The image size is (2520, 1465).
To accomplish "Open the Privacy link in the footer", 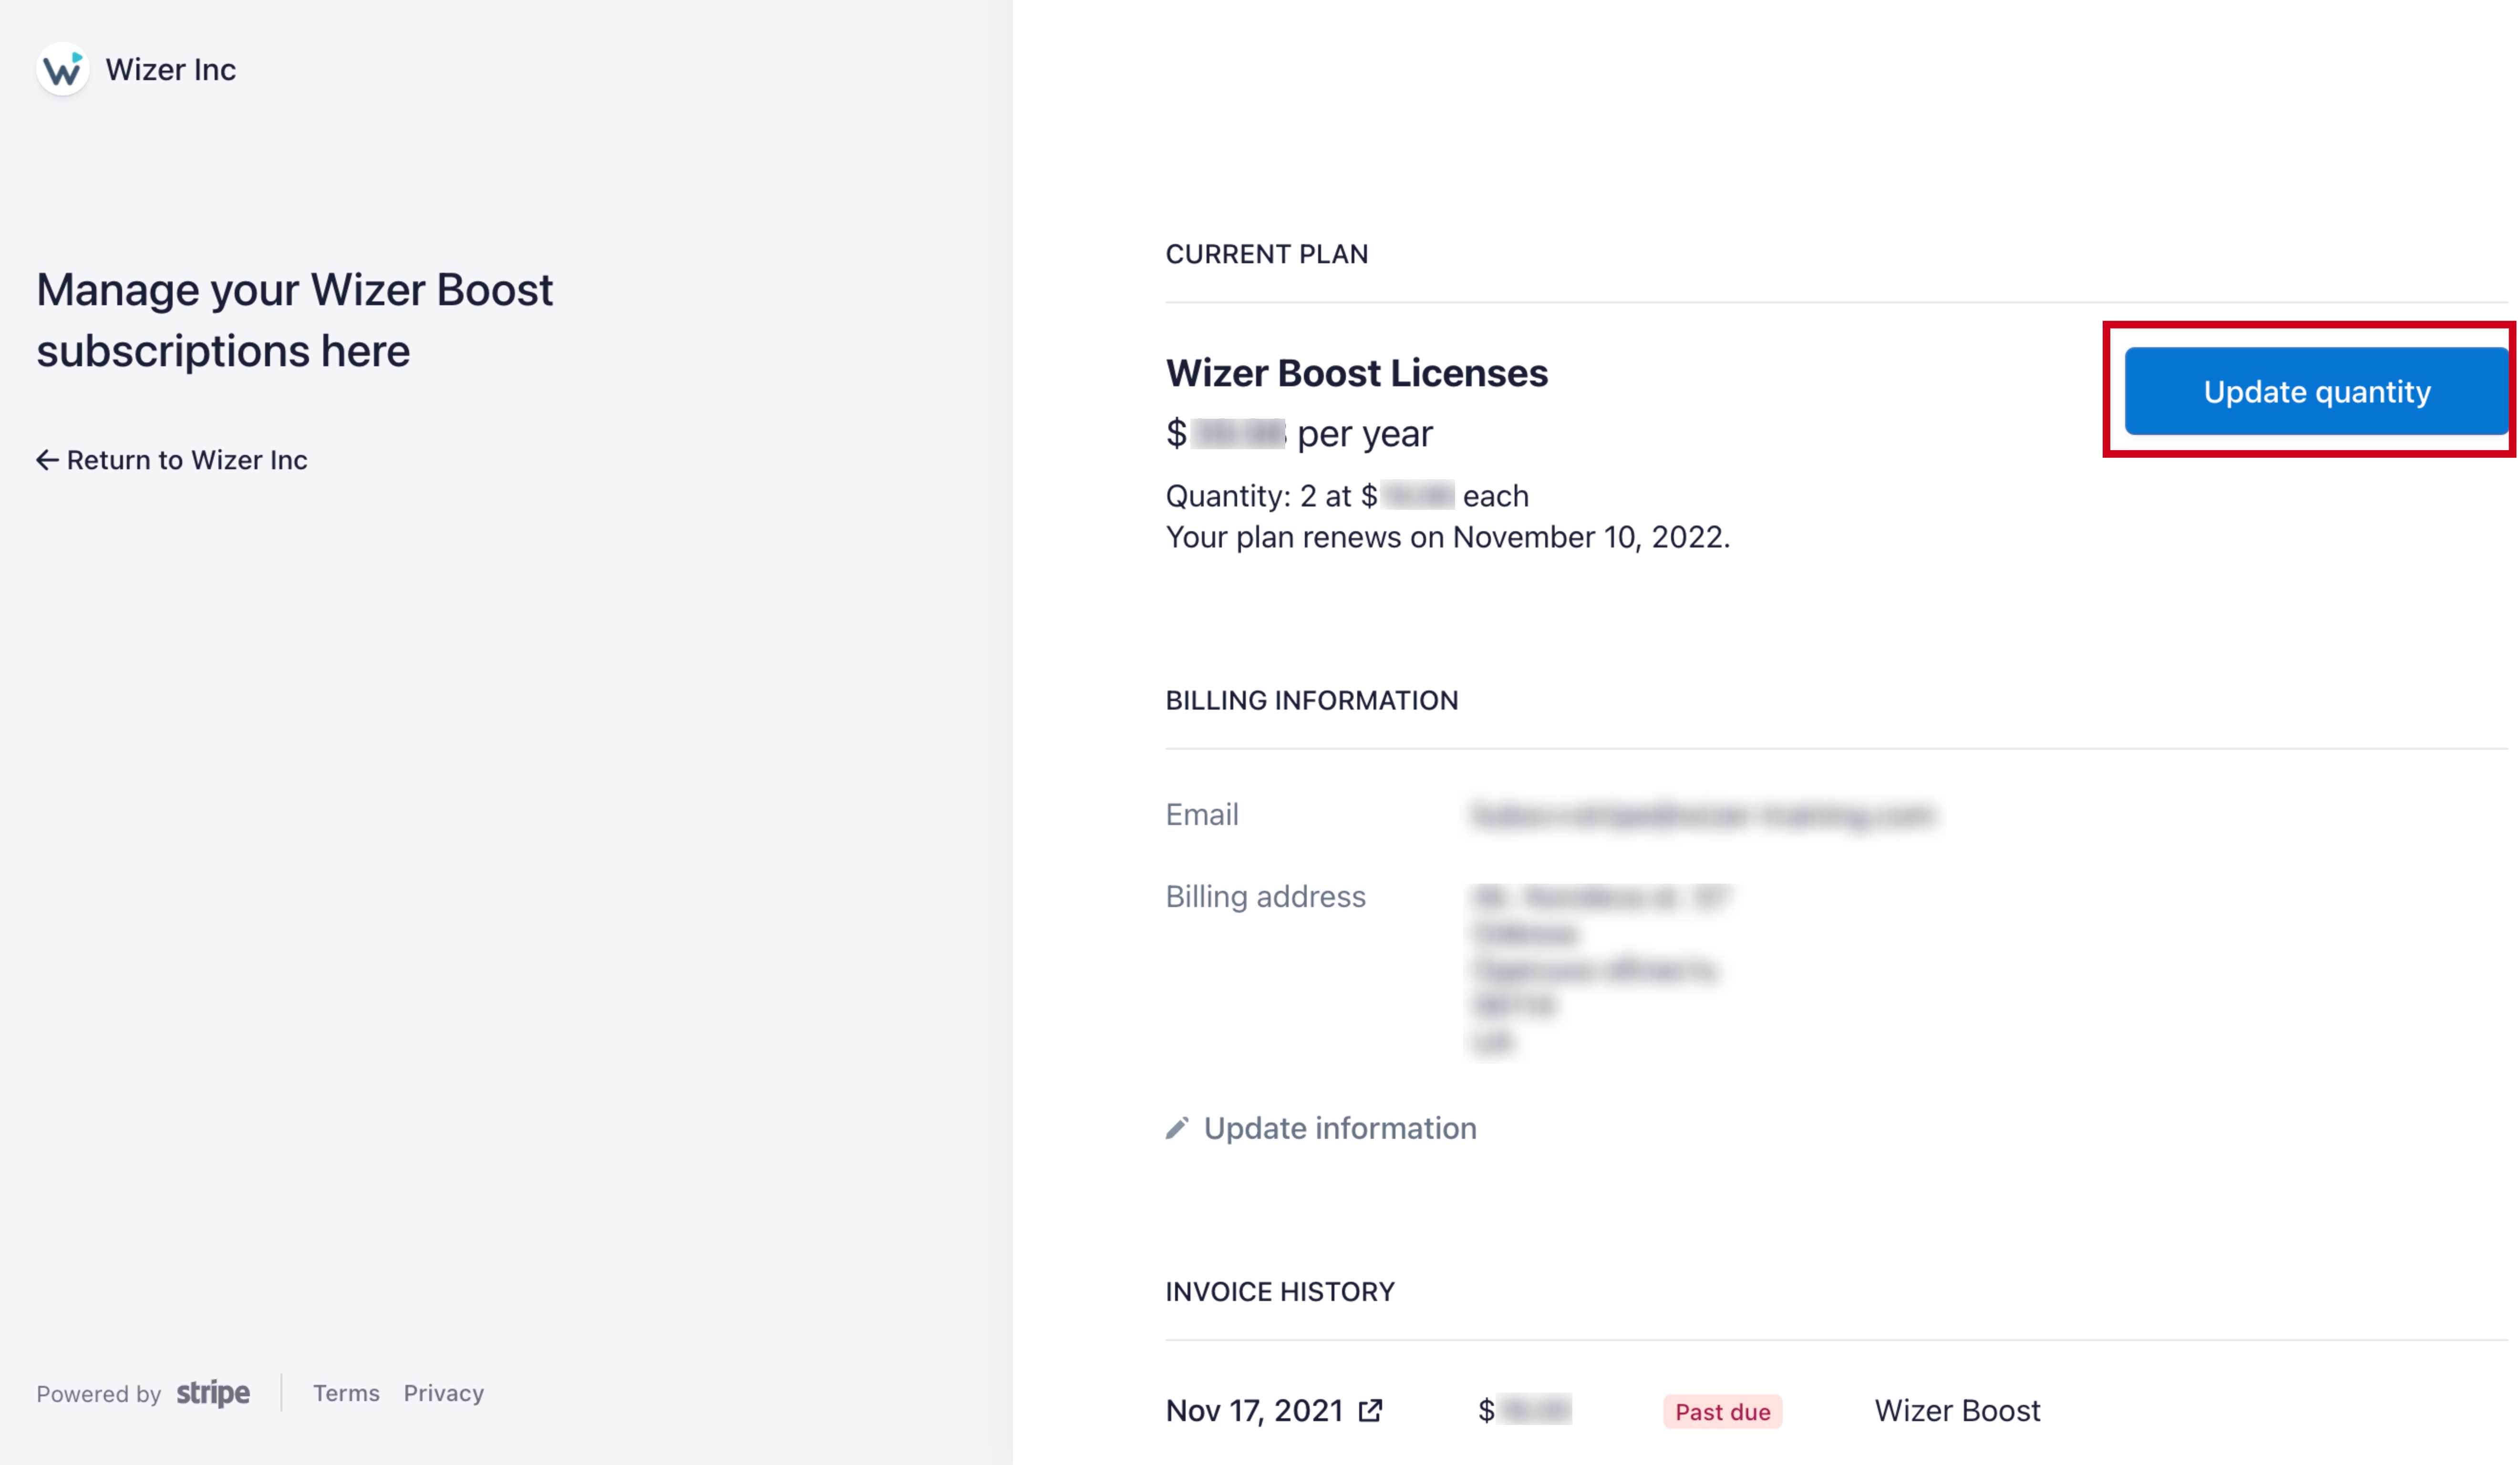I will click(444, 1393).
